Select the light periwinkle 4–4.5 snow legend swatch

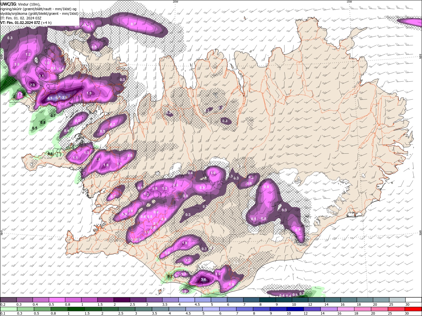coord(187,300)
